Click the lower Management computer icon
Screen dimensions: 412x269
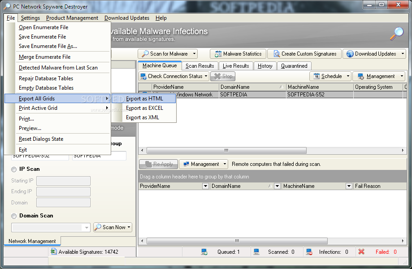coord(186,164)
